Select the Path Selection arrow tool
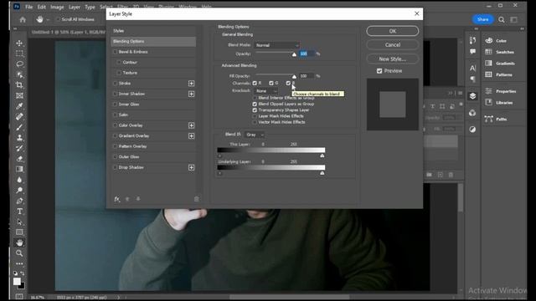Viewport: 536px width, 301px height. 19,222
